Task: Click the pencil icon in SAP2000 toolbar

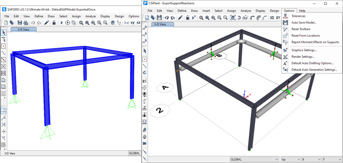Action: click(x=46, y=23)
